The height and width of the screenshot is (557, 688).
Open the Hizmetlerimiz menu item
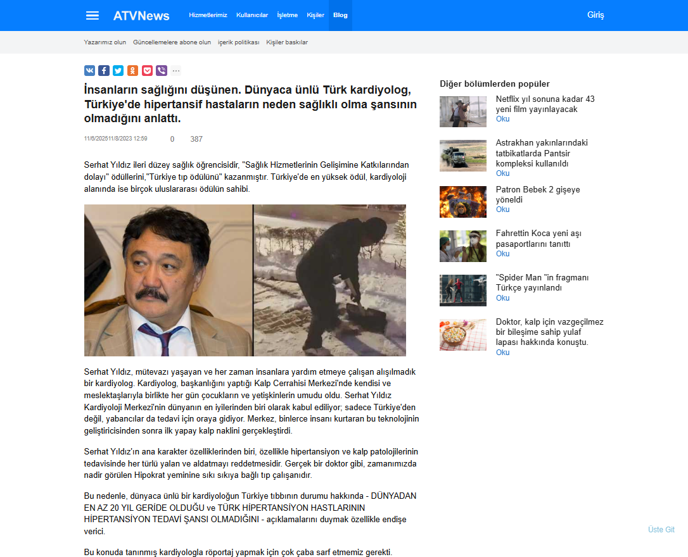[x=208, y=15]
